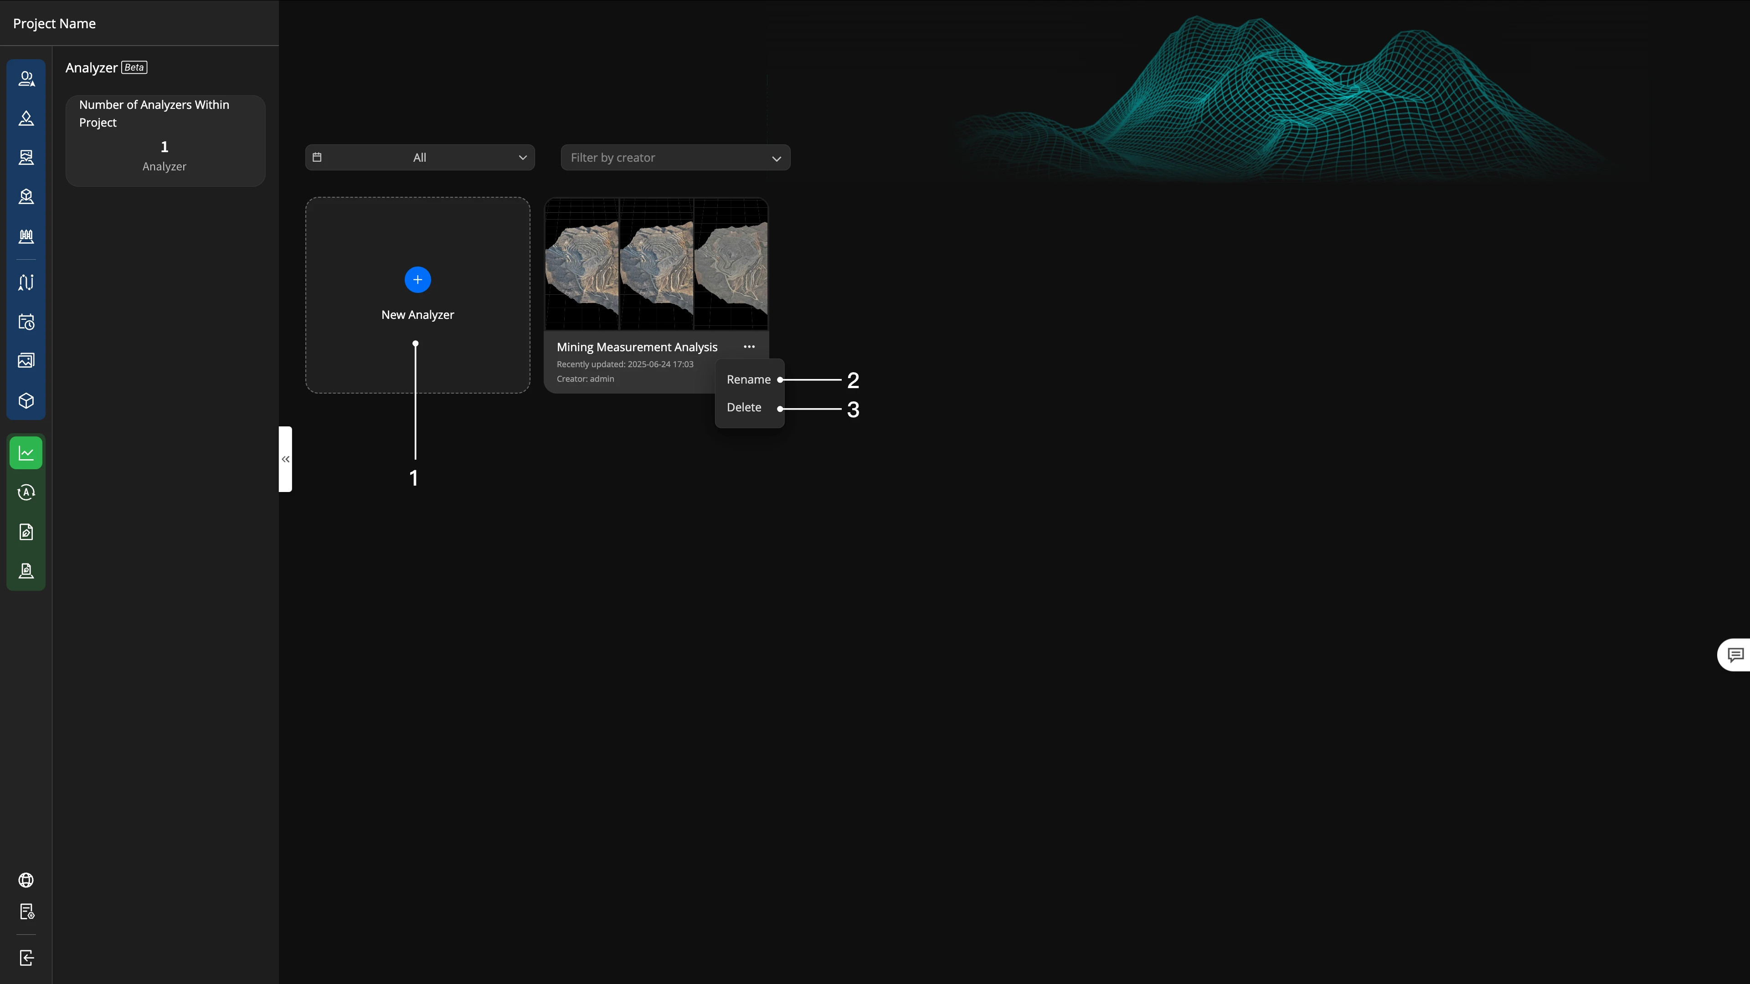Click the blue plus New Analyzer button

pos(418,280)
